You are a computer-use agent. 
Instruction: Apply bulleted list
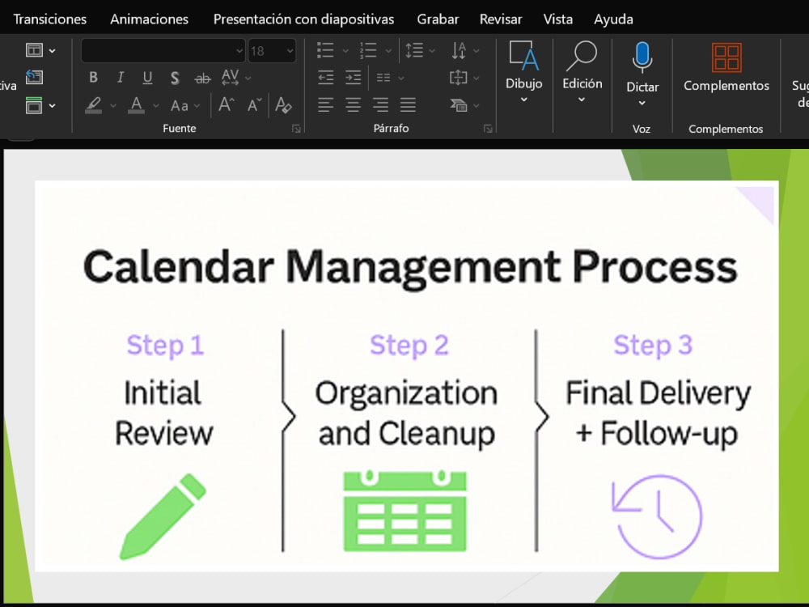coord(325,50)
